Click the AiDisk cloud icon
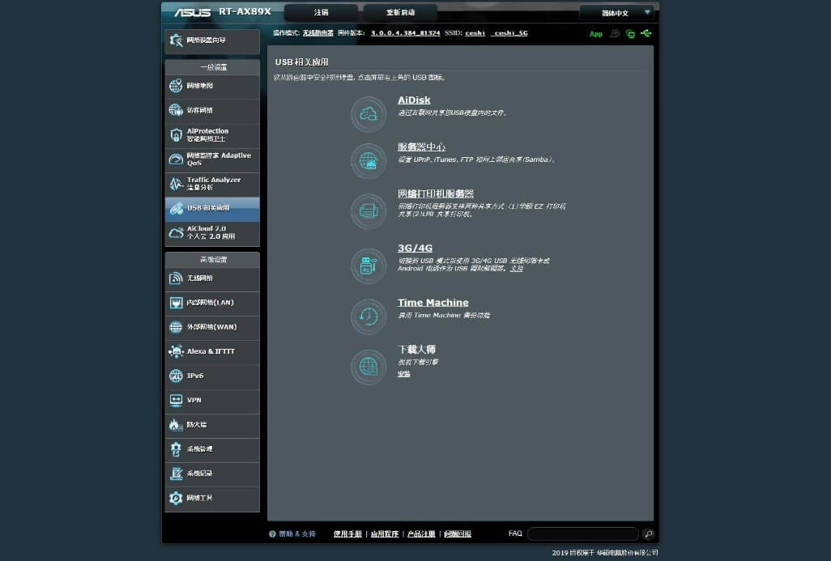The image size is (831, 561). (369, 114)
